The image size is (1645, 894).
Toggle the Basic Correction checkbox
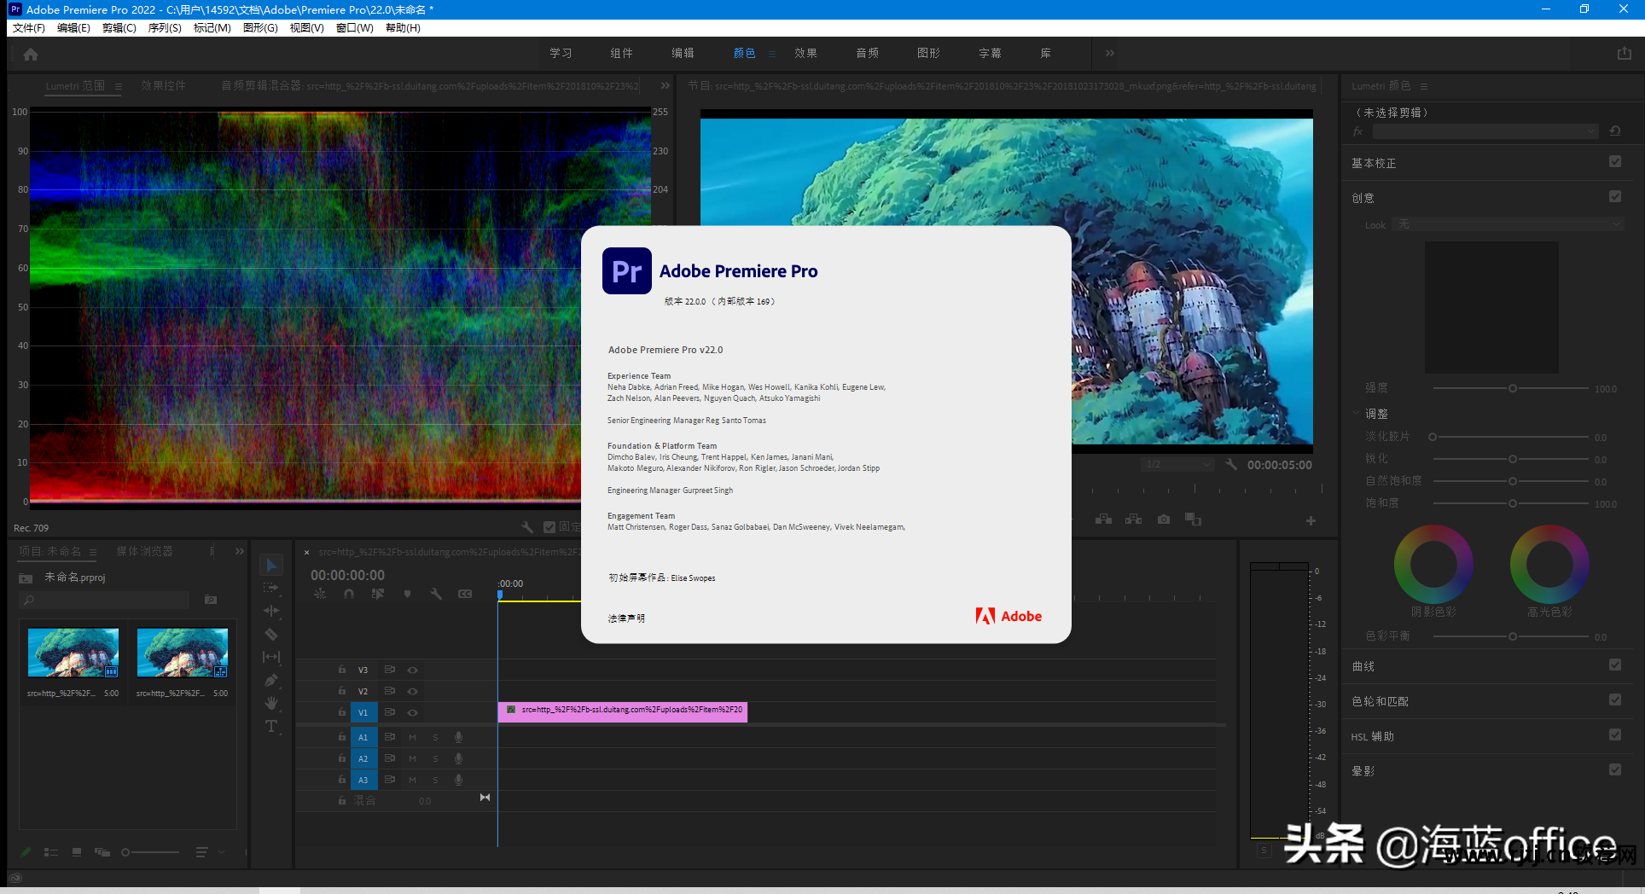(1615, 161)
